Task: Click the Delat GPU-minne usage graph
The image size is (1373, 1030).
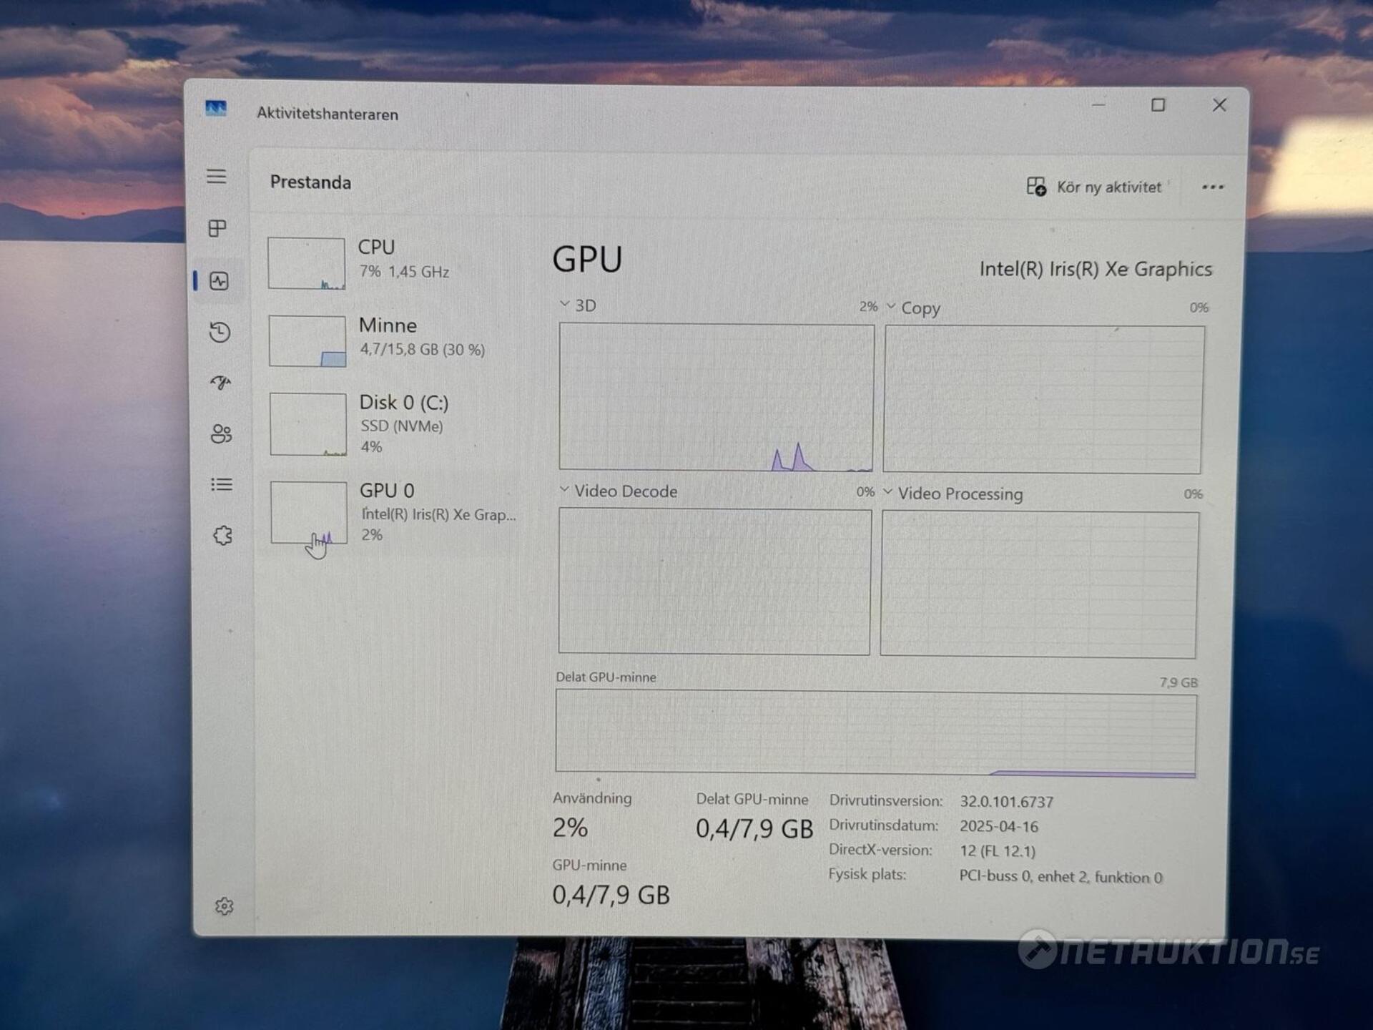Action: click(875, 731)
